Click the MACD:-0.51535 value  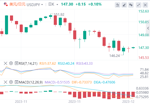[x=57, y=82]
